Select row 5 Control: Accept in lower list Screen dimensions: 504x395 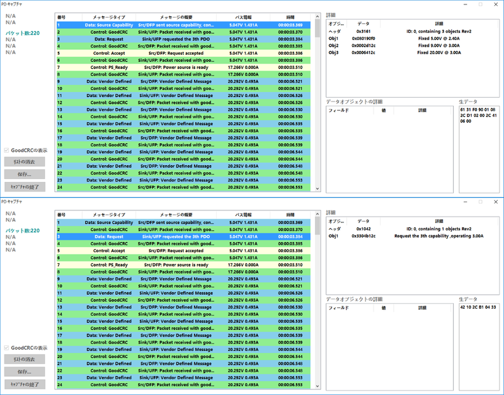pos(183,251)
